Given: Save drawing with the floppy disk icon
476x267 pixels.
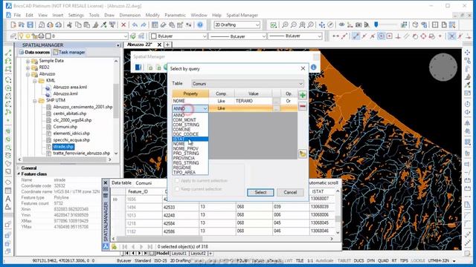Looking at the screenshot, I should point(30,24).
